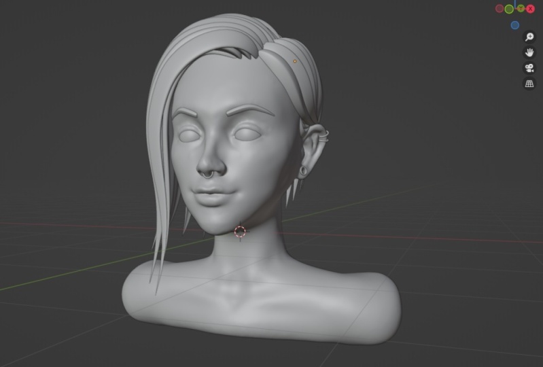Click the dim red negative X gizmo circle
This screenshot has width=543, height=367.
click(x=500, y=9)
